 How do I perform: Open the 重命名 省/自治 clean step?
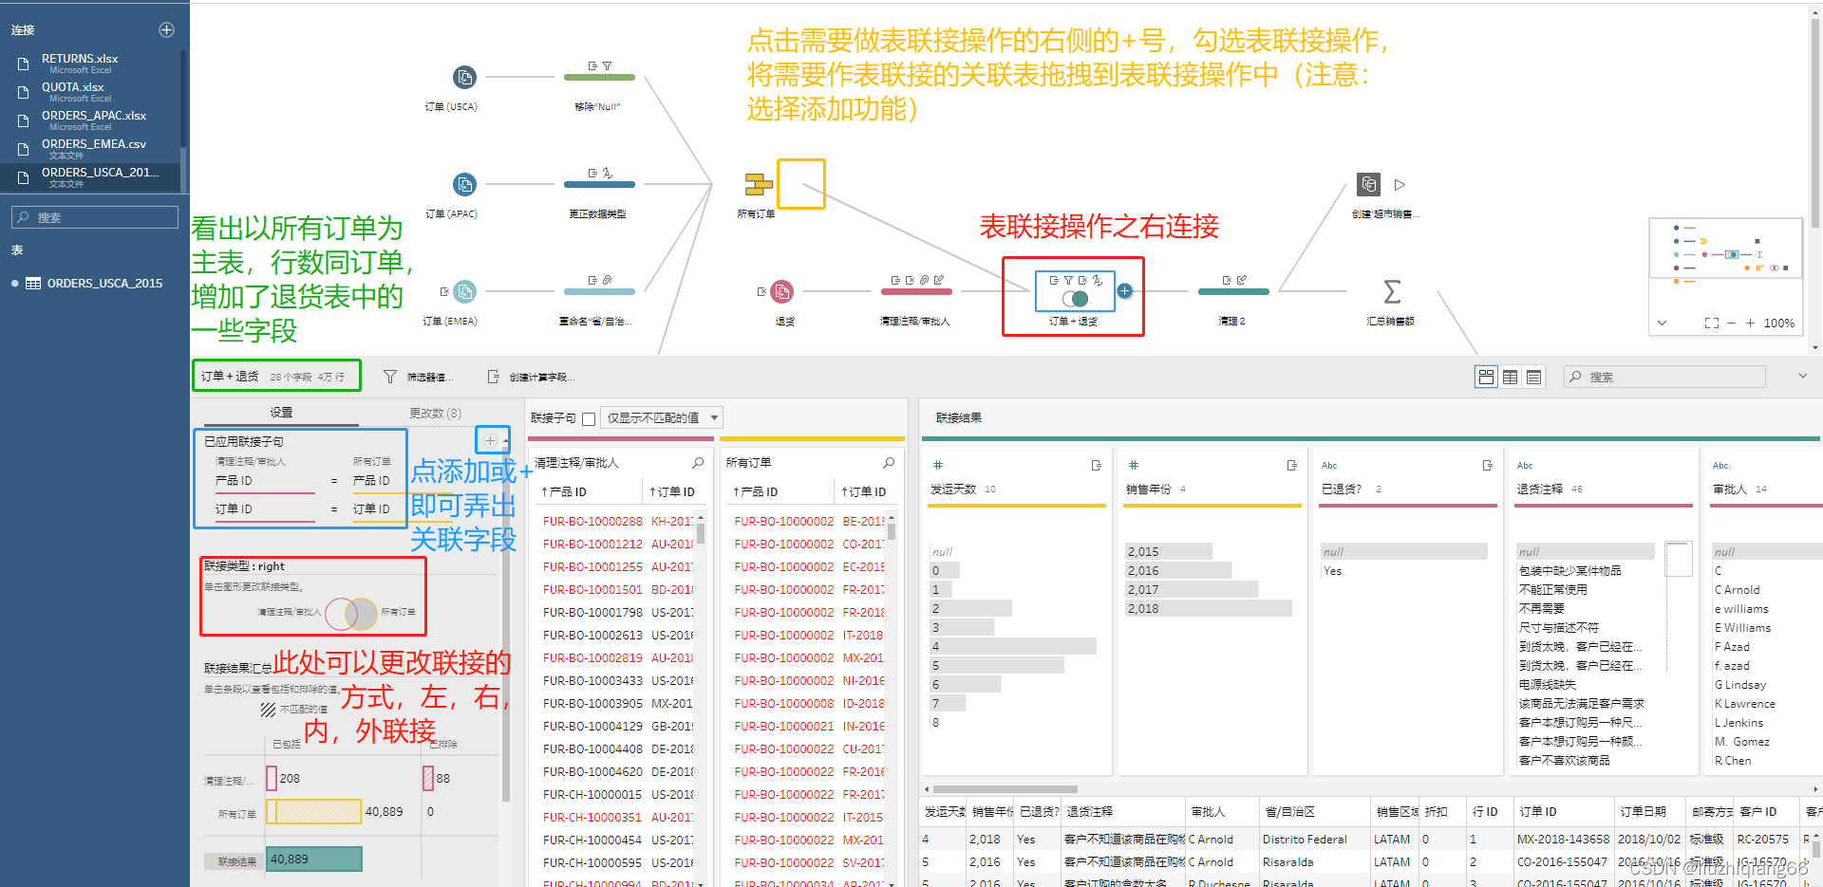(x=599, y=291)
